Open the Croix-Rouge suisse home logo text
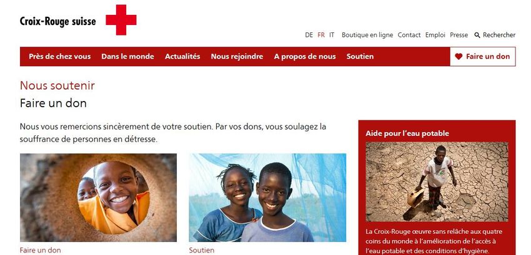 [58, 22]
